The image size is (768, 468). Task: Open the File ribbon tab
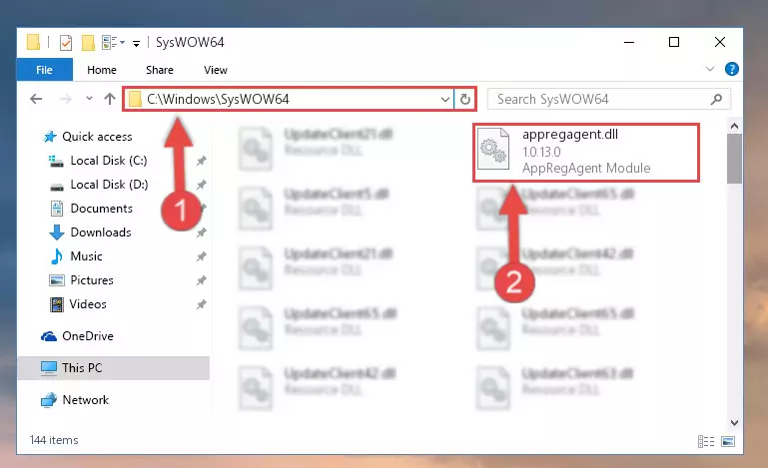point(44,70)
